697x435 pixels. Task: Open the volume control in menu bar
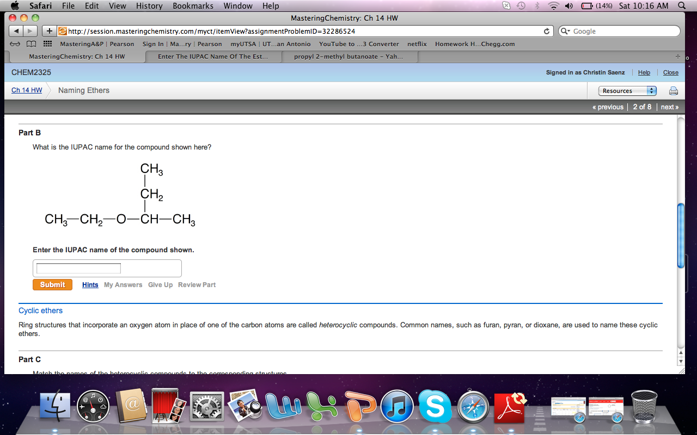(570, 6)
